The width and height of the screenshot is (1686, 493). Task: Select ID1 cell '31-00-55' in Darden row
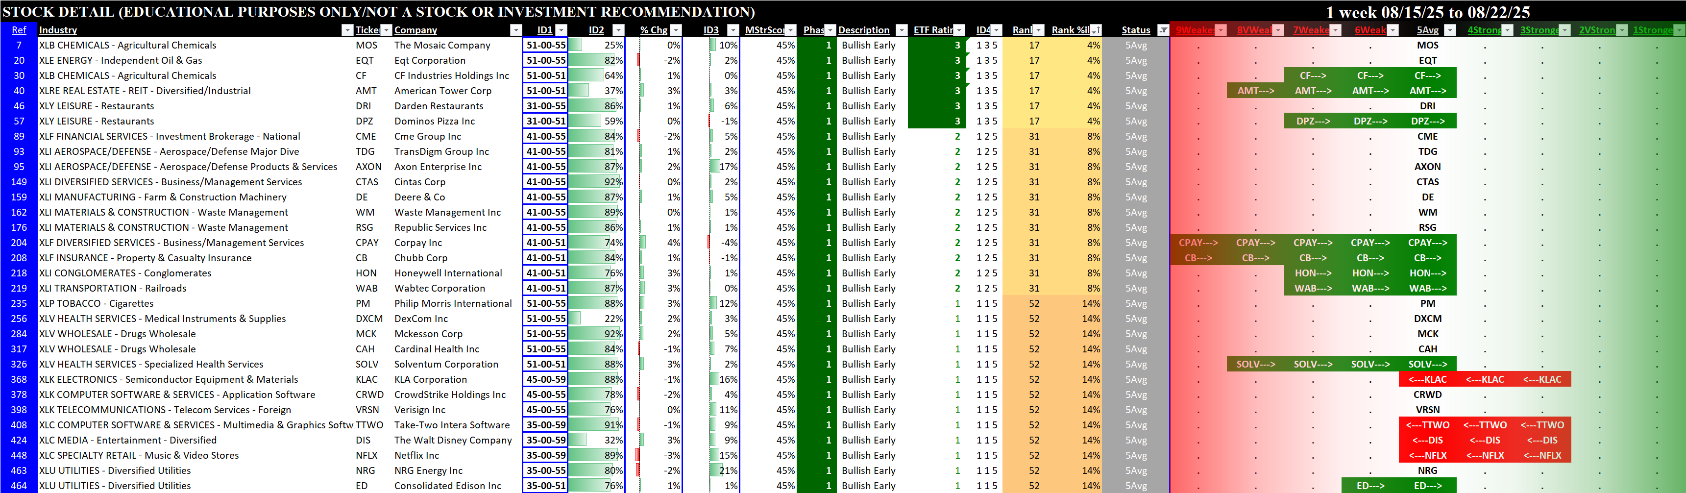point(546,106)
